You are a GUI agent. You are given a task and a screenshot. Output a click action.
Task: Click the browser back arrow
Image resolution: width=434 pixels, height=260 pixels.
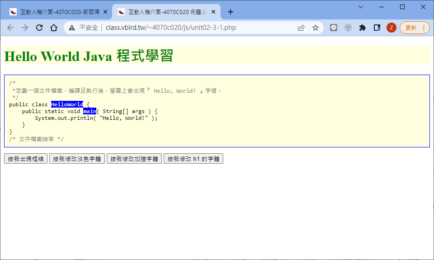10,28
